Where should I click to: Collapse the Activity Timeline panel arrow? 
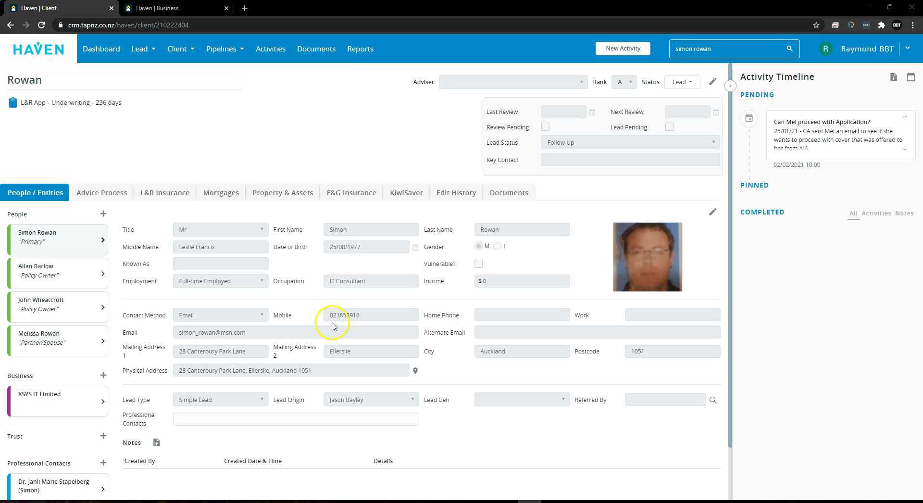(730, 86)
